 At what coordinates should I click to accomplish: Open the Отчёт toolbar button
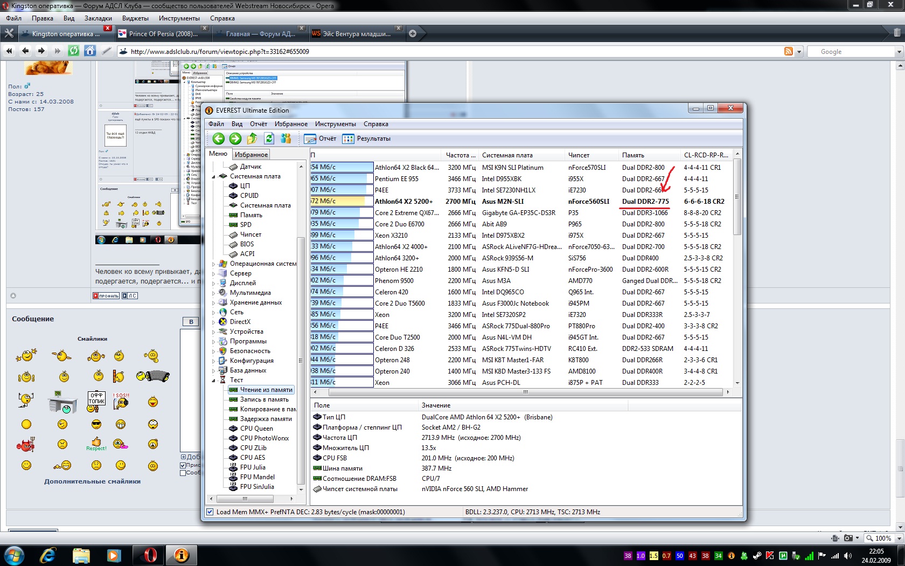point(321,139)
